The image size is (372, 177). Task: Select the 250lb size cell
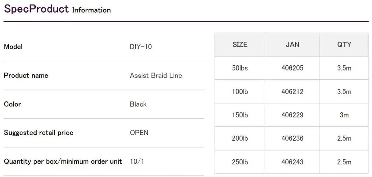(x=240, y=162)
